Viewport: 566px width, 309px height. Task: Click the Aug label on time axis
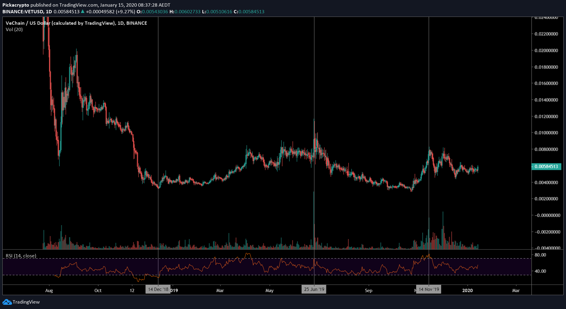point(49,291)
